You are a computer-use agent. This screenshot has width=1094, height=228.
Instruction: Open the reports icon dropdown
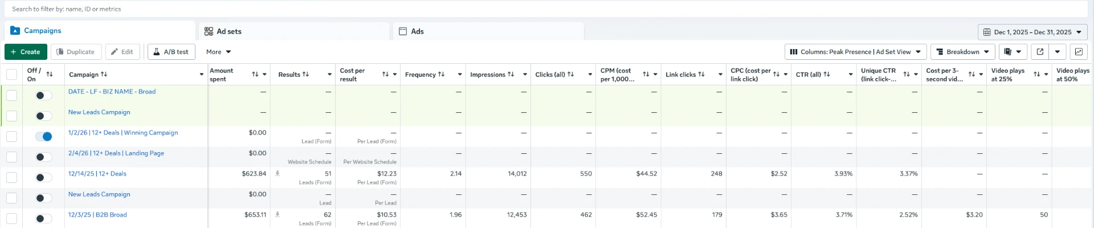(x=1013, y=52)
